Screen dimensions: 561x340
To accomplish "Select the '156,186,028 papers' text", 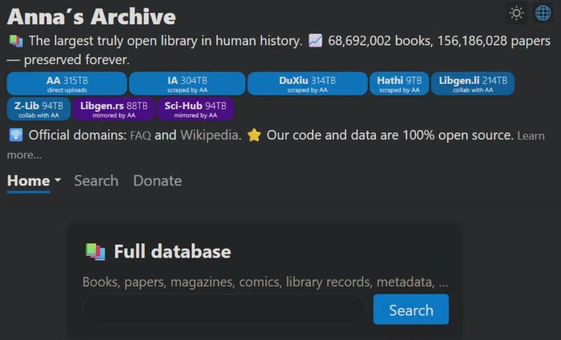I will coord(494,41).
